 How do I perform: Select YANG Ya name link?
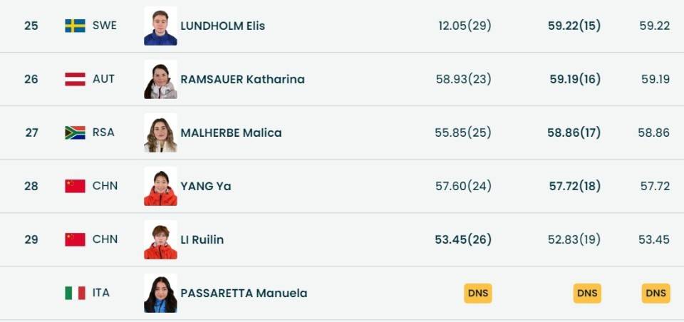tap(206, 186)
